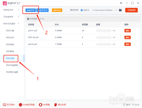The height and width of the screenshot is (108, 142).
Task: Click the file name PDF-02.pdf
Action: pos(33,38)
